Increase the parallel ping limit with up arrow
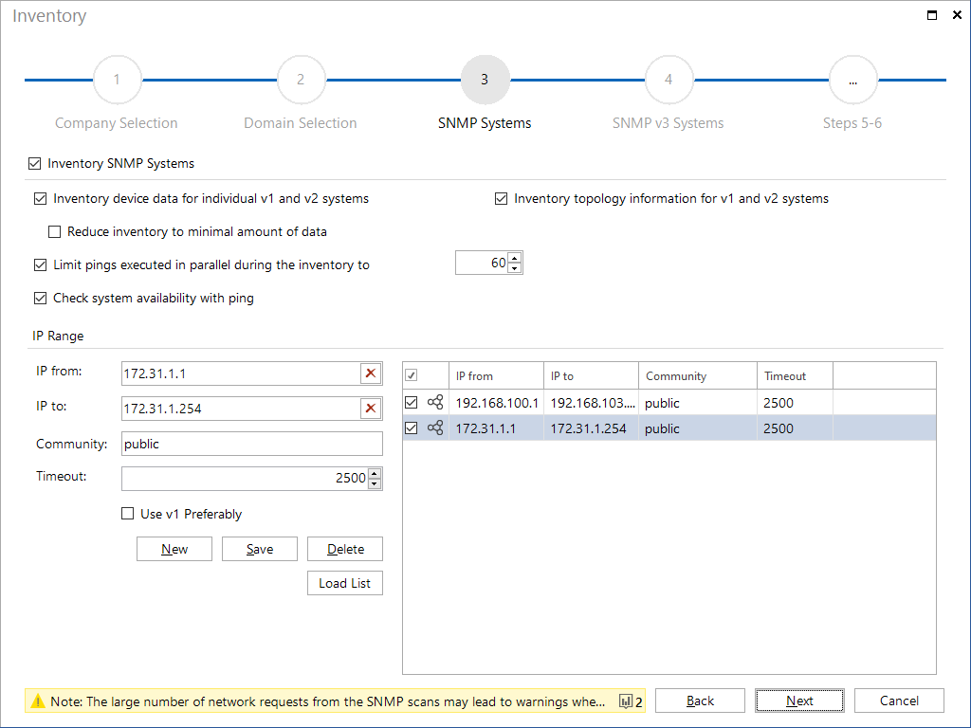Screen dimensions: 971x728 [x=515, y=258]
